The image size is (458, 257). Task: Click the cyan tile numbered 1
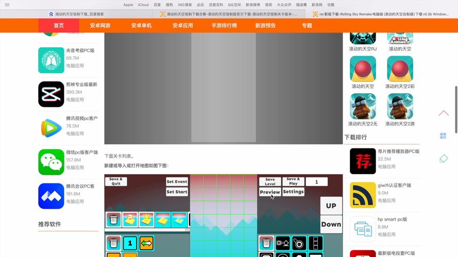(130, 243)
